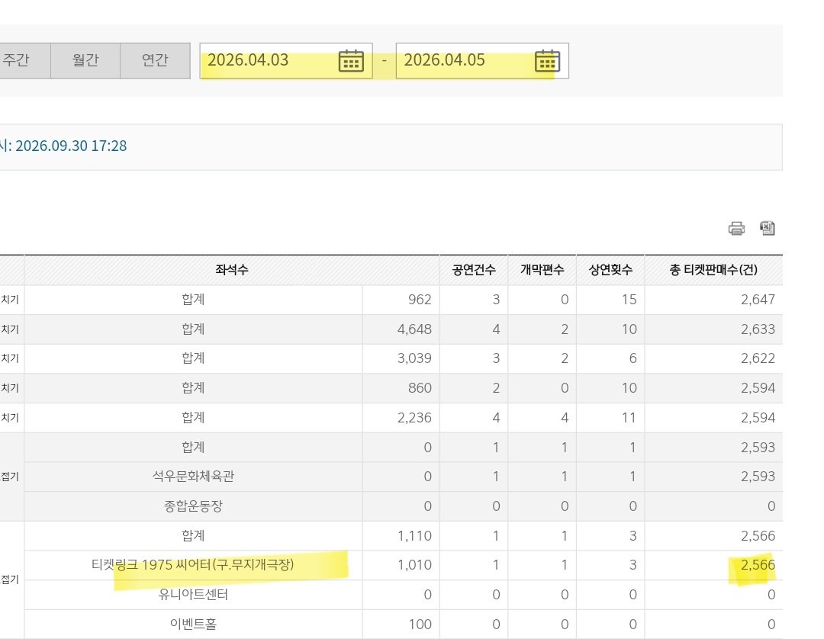
Task: Open the end date calendar picker icon
Action: pyautogui.click(x=547, y=61)
